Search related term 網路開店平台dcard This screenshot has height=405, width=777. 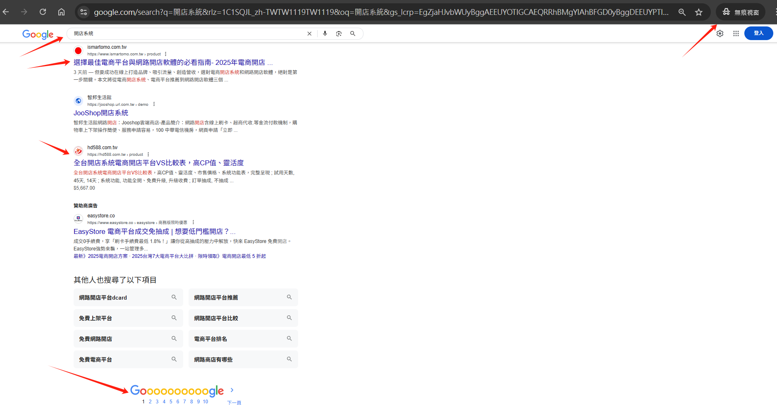point(128,298)
